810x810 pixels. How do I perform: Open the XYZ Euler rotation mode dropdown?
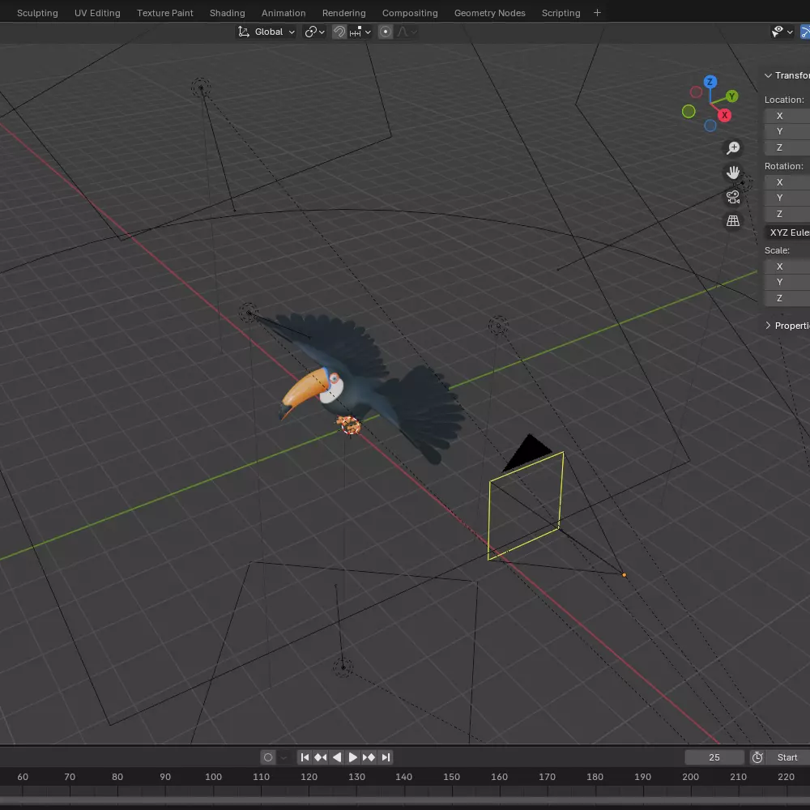click(787, 232)
